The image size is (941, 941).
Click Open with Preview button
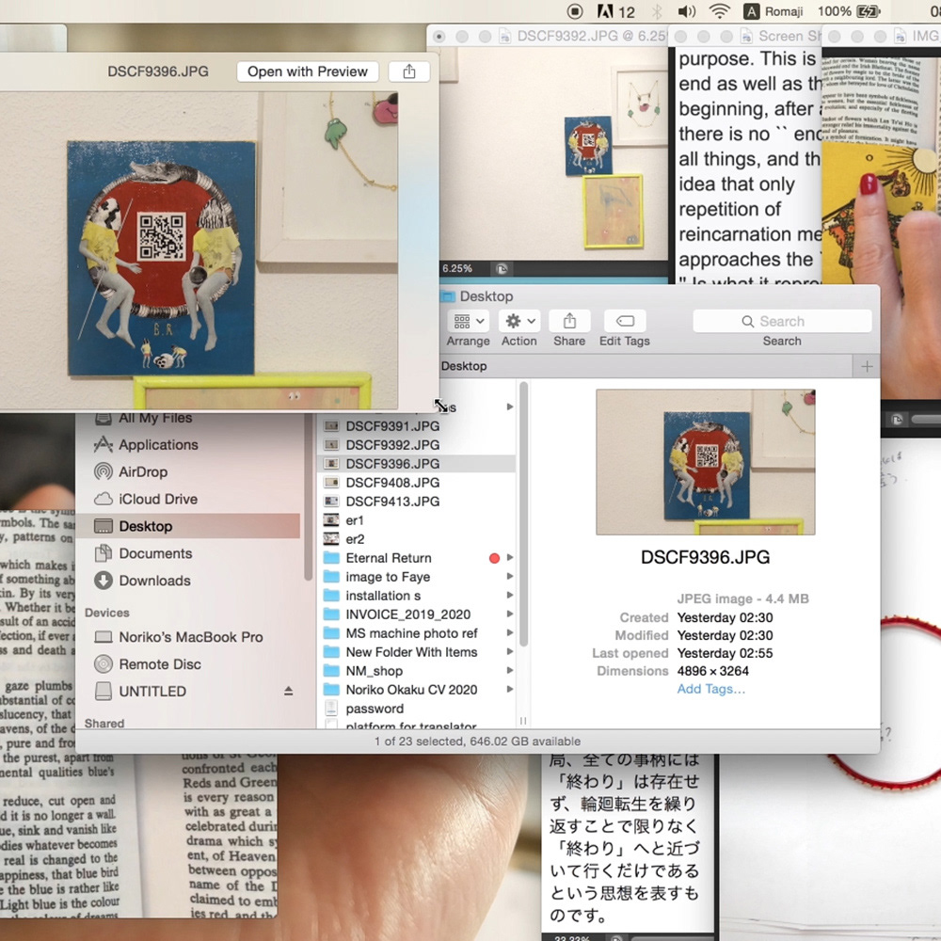click(308, 72)
